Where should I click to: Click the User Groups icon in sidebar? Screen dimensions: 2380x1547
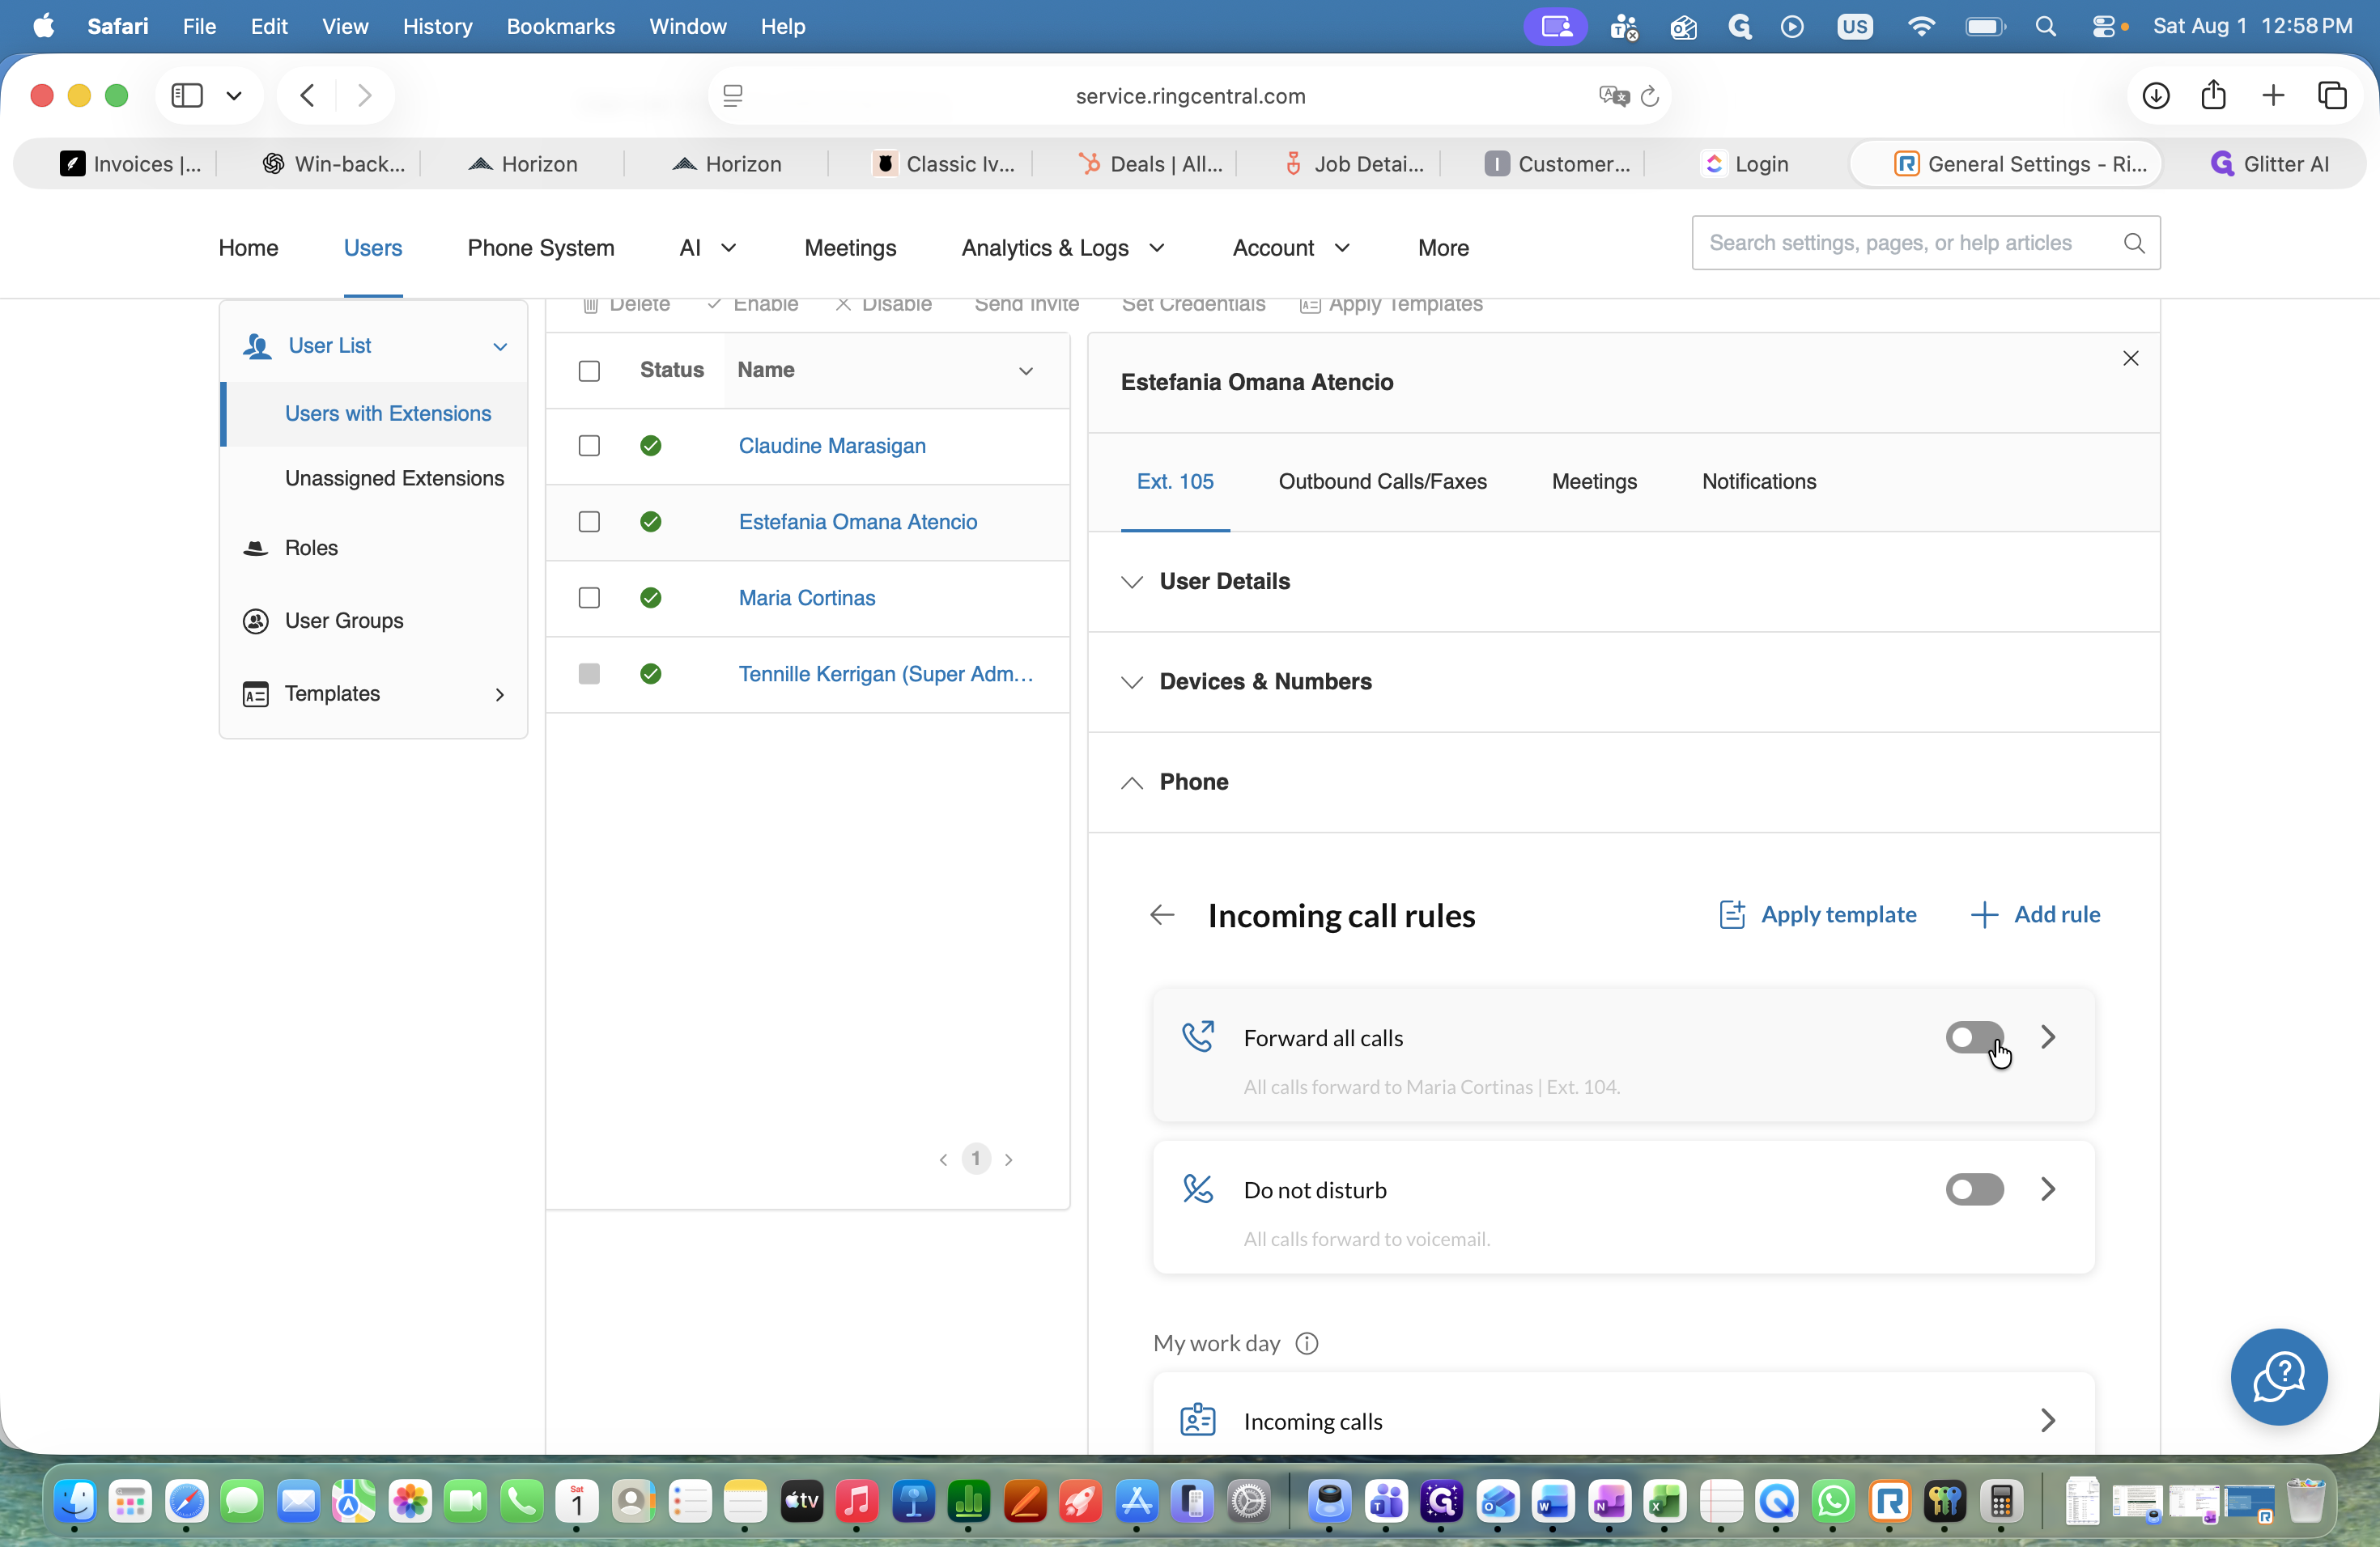click(x=256, y=621)
